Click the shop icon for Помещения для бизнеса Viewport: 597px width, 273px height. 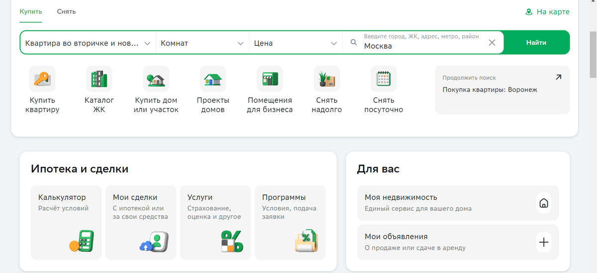click(x=270, y=79)
